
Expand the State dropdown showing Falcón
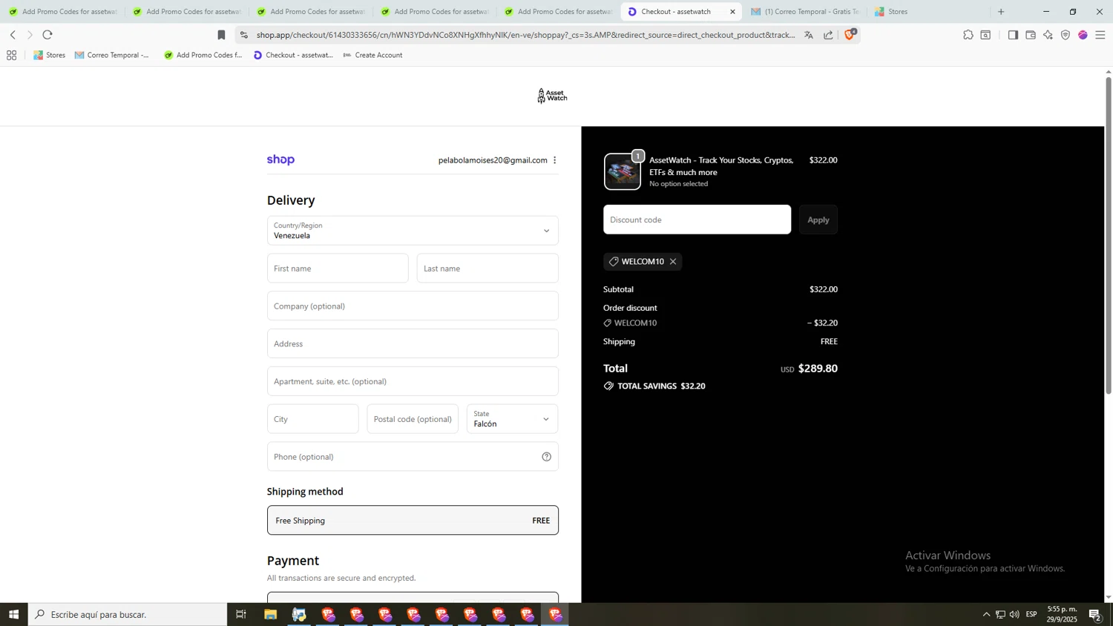(x=512, y=419)
